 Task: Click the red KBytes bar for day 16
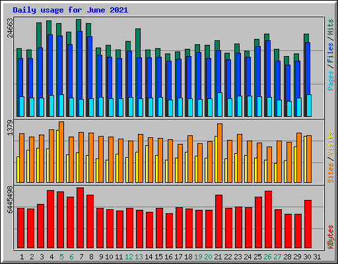[x=169, y=230]
